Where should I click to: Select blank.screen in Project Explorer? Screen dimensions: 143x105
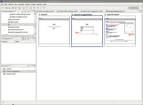tap(13, 22)
